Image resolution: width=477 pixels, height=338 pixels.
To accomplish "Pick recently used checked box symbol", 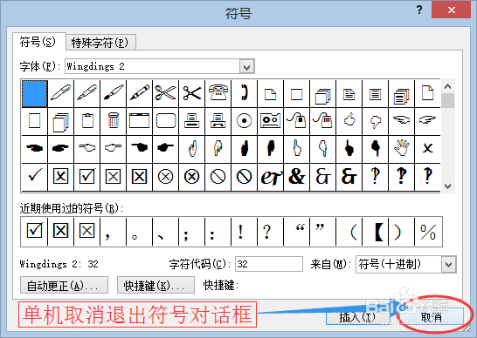I will (34, 231).
